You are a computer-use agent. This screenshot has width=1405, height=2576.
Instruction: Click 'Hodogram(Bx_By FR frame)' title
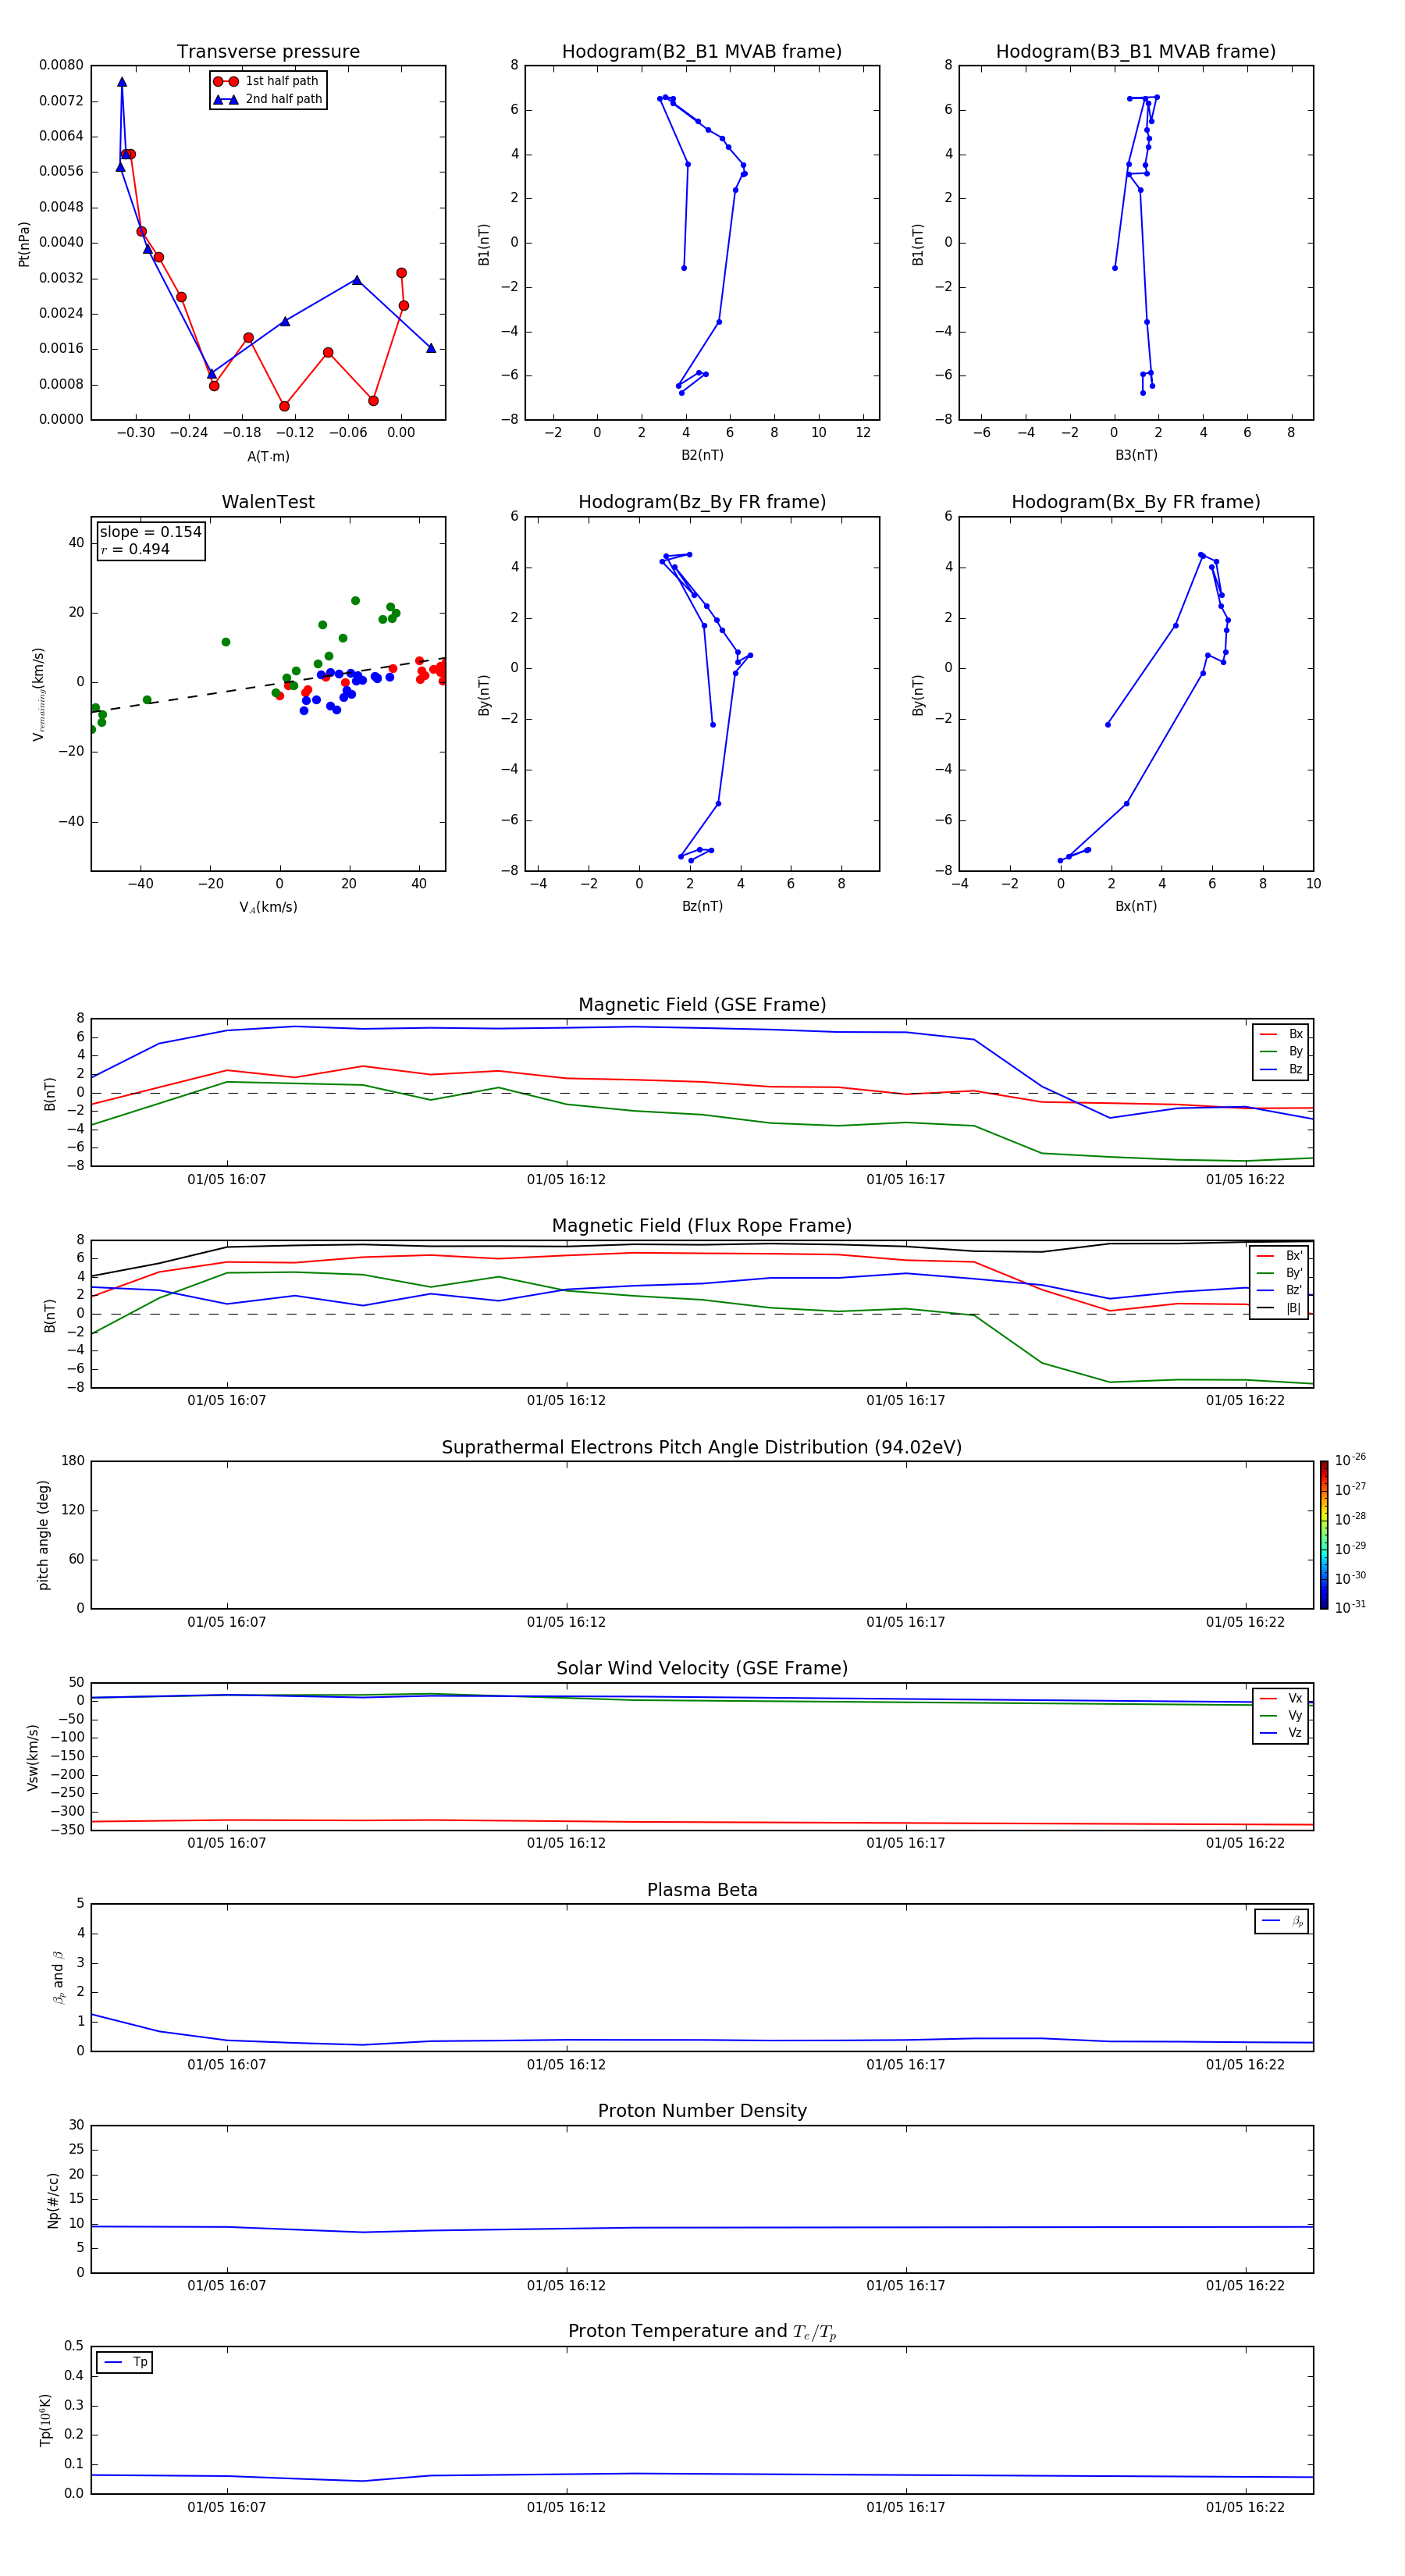(1136, 502)
